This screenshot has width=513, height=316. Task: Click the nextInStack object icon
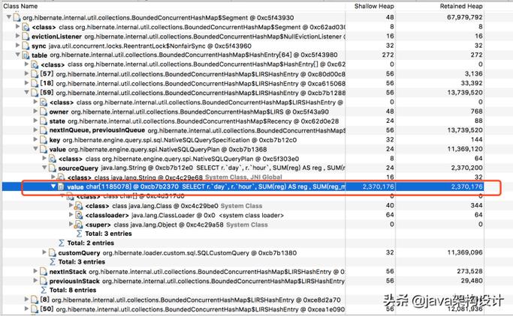[43, 272]
